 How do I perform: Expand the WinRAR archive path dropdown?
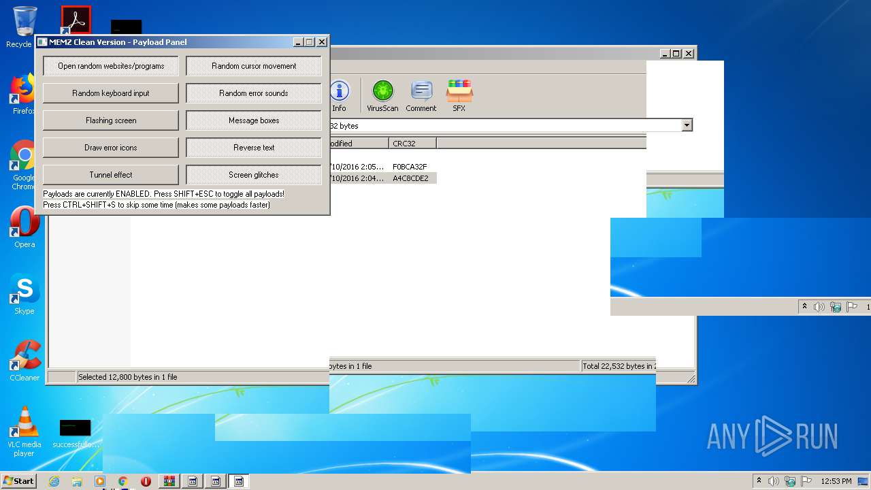click(x=687, y=125)
